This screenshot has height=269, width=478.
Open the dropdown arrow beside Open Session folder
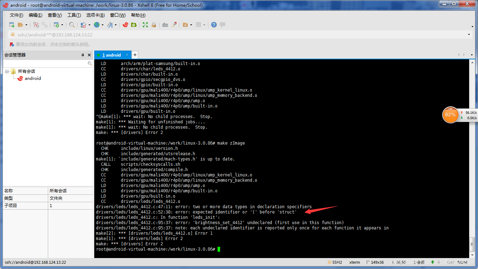(26, 25)
